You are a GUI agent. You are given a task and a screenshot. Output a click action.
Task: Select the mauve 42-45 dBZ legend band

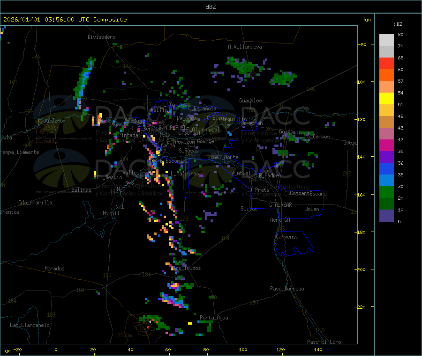(386, 134)
